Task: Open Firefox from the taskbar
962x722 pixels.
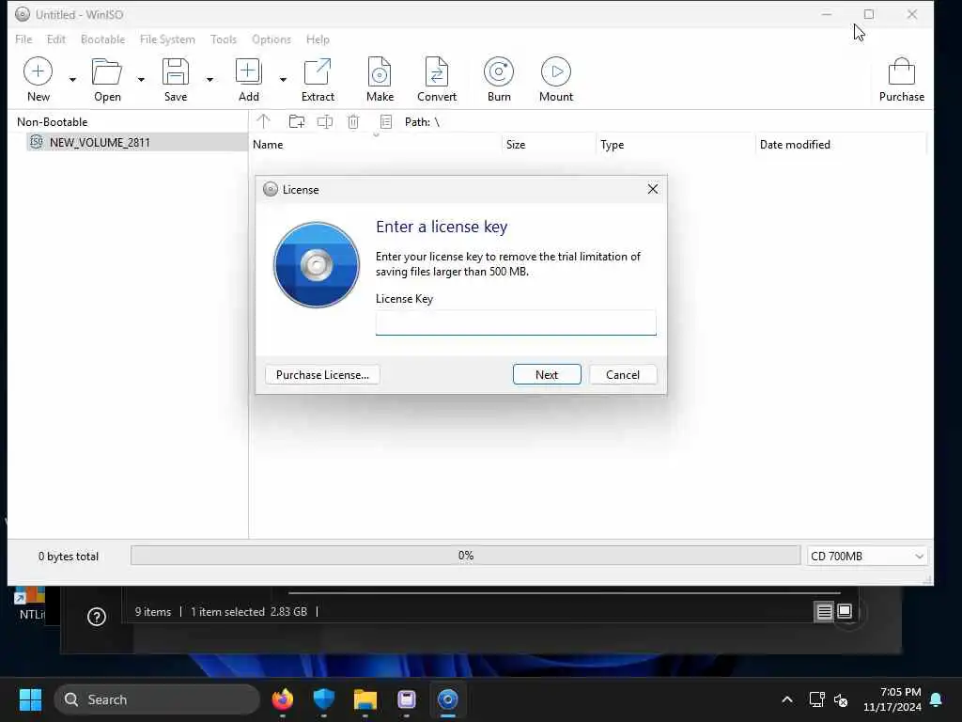Action: click(x=282, y=699)
